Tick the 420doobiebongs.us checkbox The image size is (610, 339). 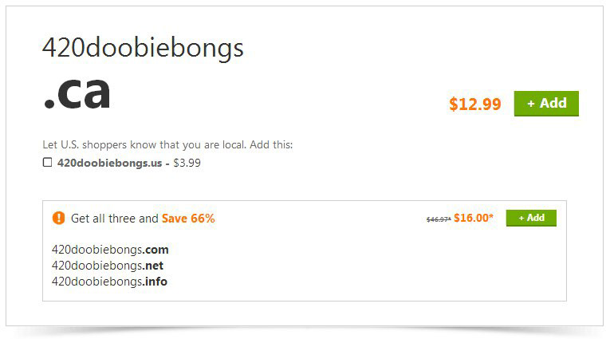[47, 162]
